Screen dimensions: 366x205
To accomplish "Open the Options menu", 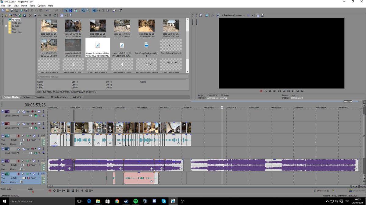I will pyautogui.click(x=41, y=5).
